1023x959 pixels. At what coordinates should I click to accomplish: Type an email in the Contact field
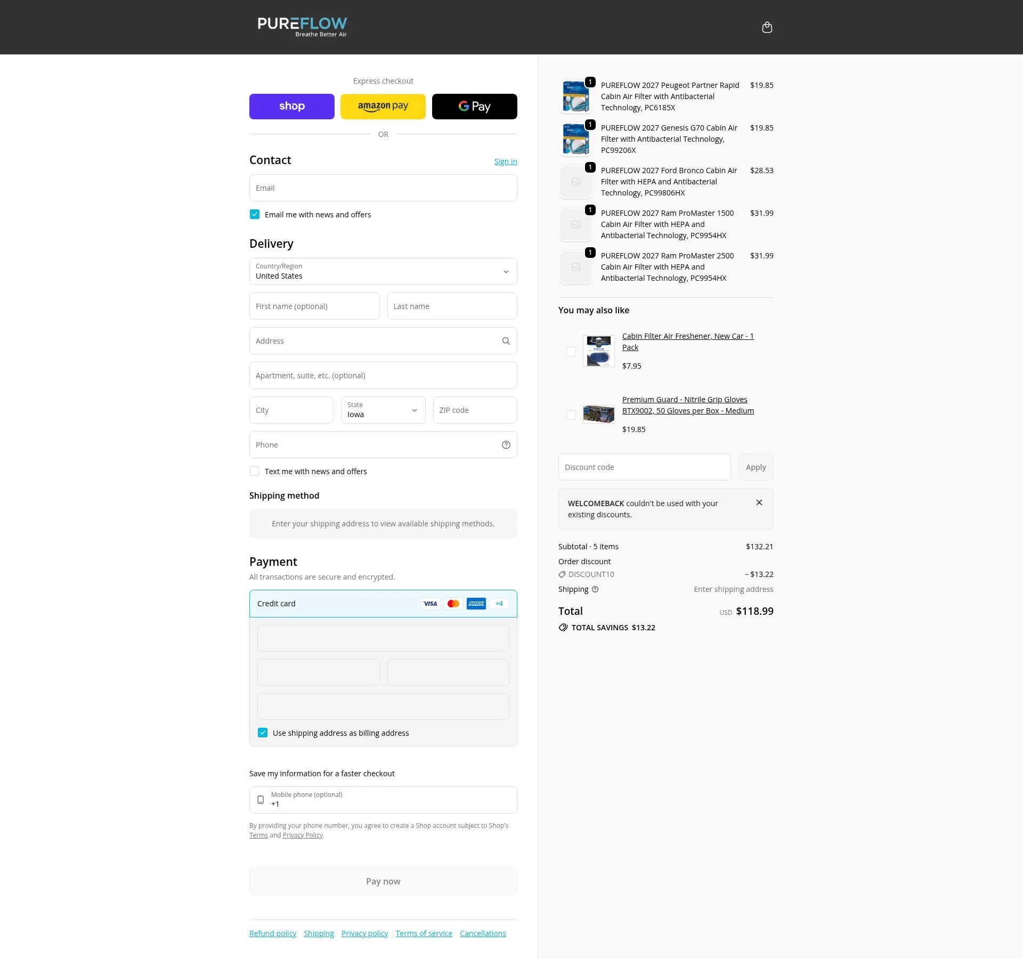(x=383, y=188)
